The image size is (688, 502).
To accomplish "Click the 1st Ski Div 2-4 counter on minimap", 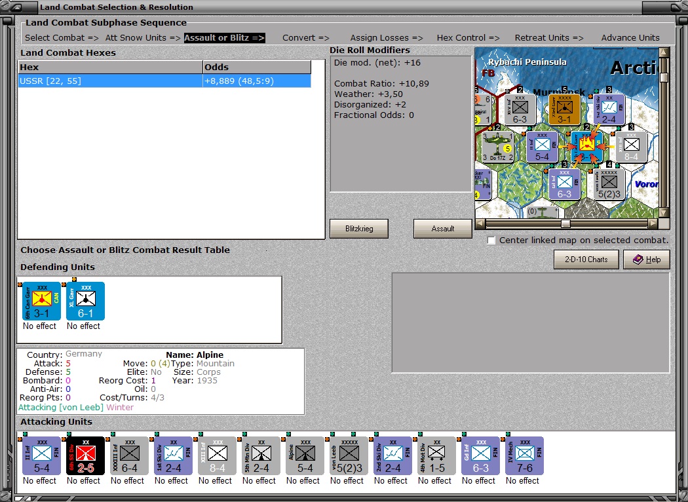I will pyautogui.click(x=609, y=109).
